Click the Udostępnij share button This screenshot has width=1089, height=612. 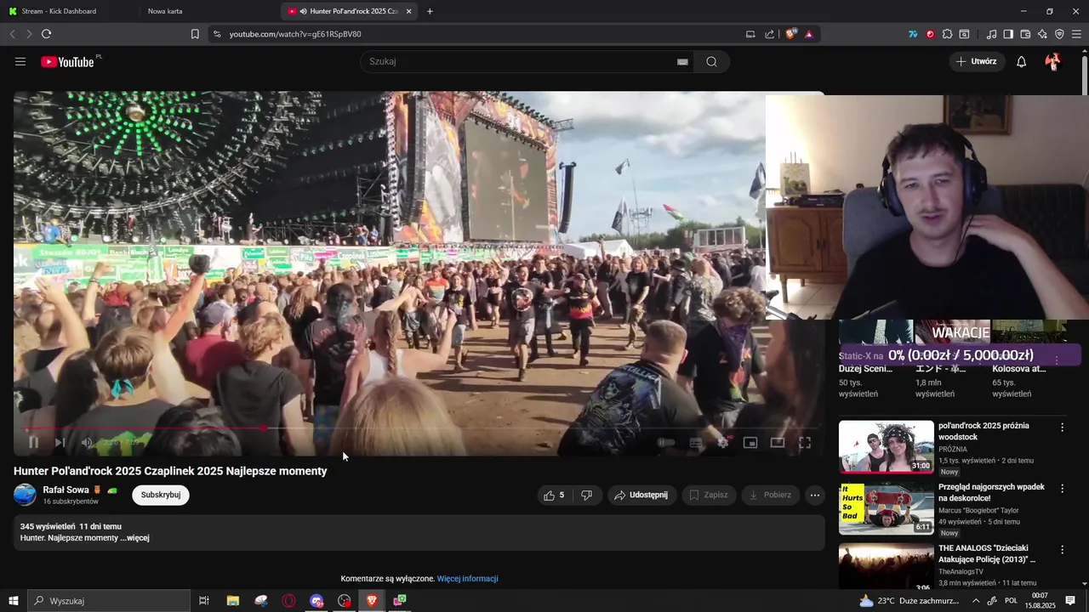pos(641,495)
